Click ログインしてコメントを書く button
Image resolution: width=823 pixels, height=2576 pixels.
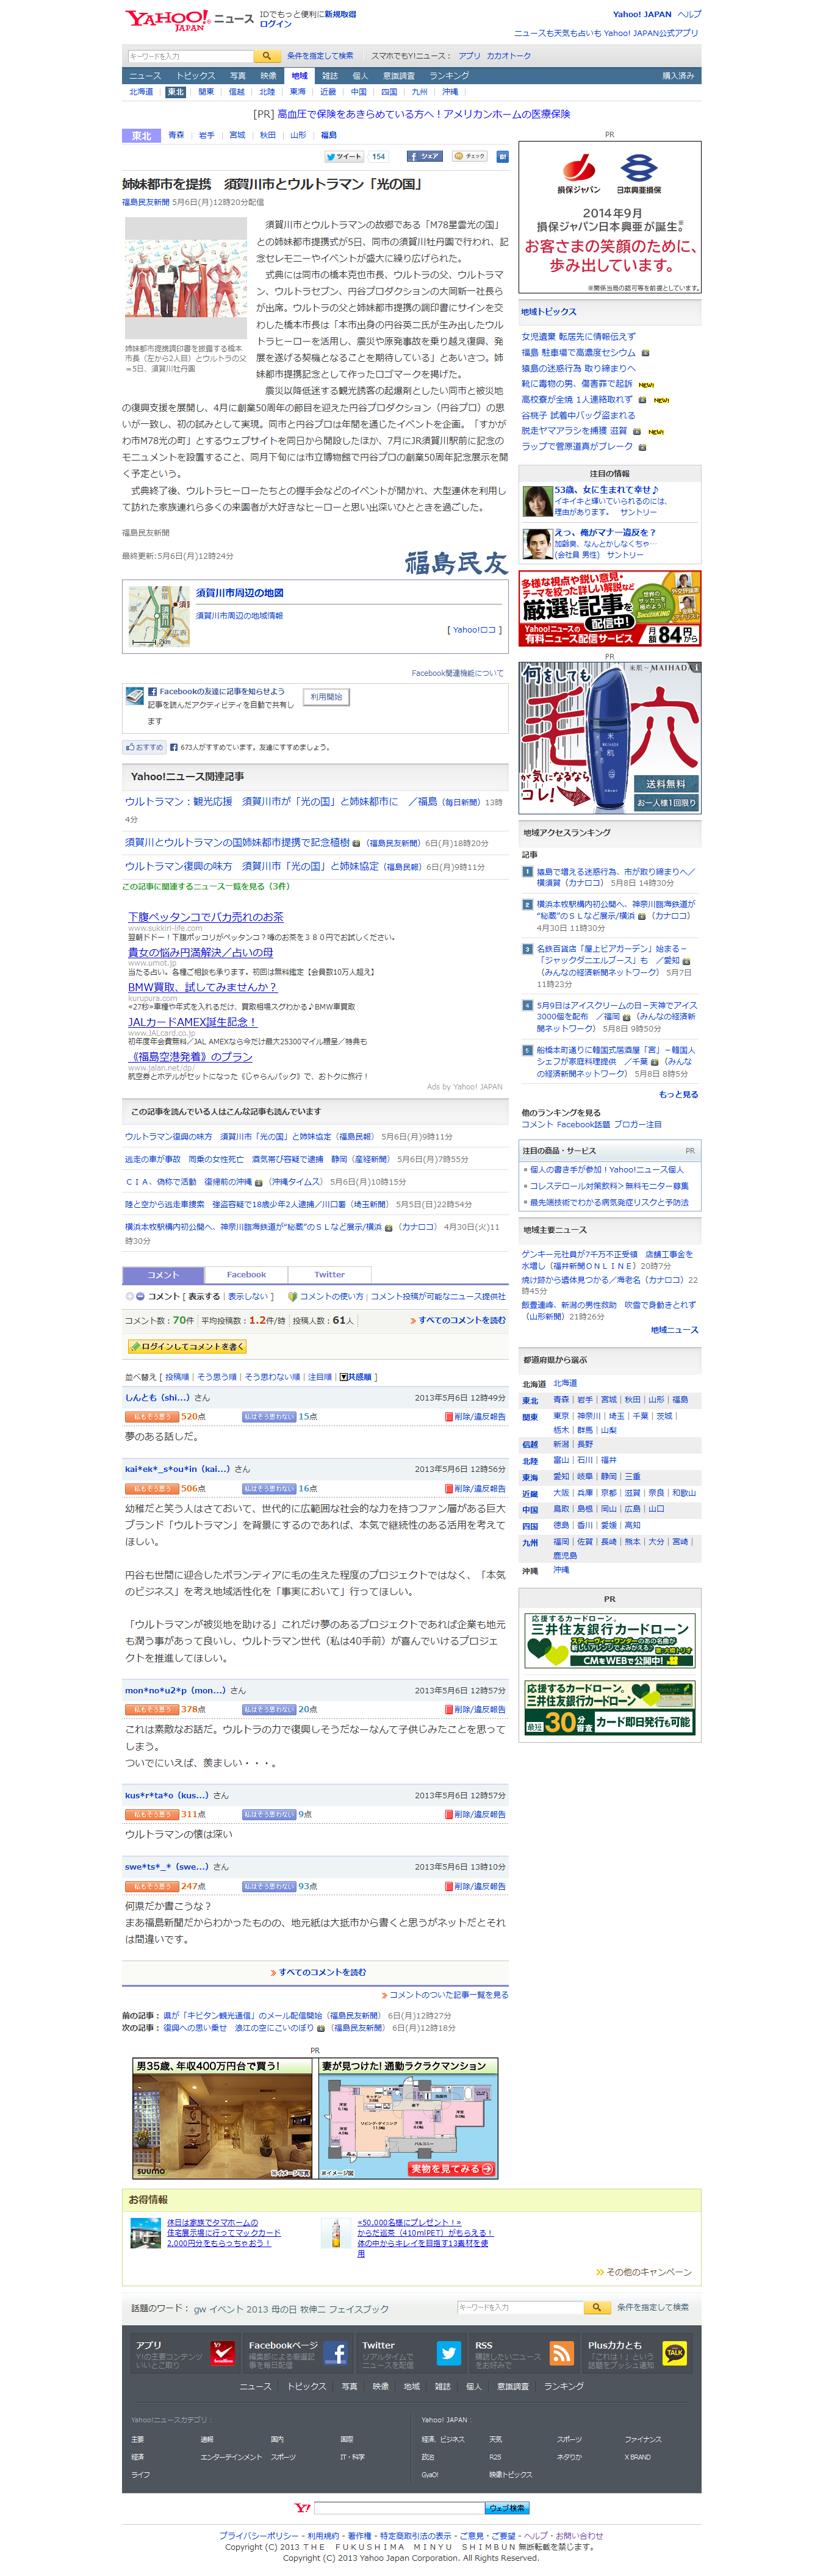click(187, 1347)
